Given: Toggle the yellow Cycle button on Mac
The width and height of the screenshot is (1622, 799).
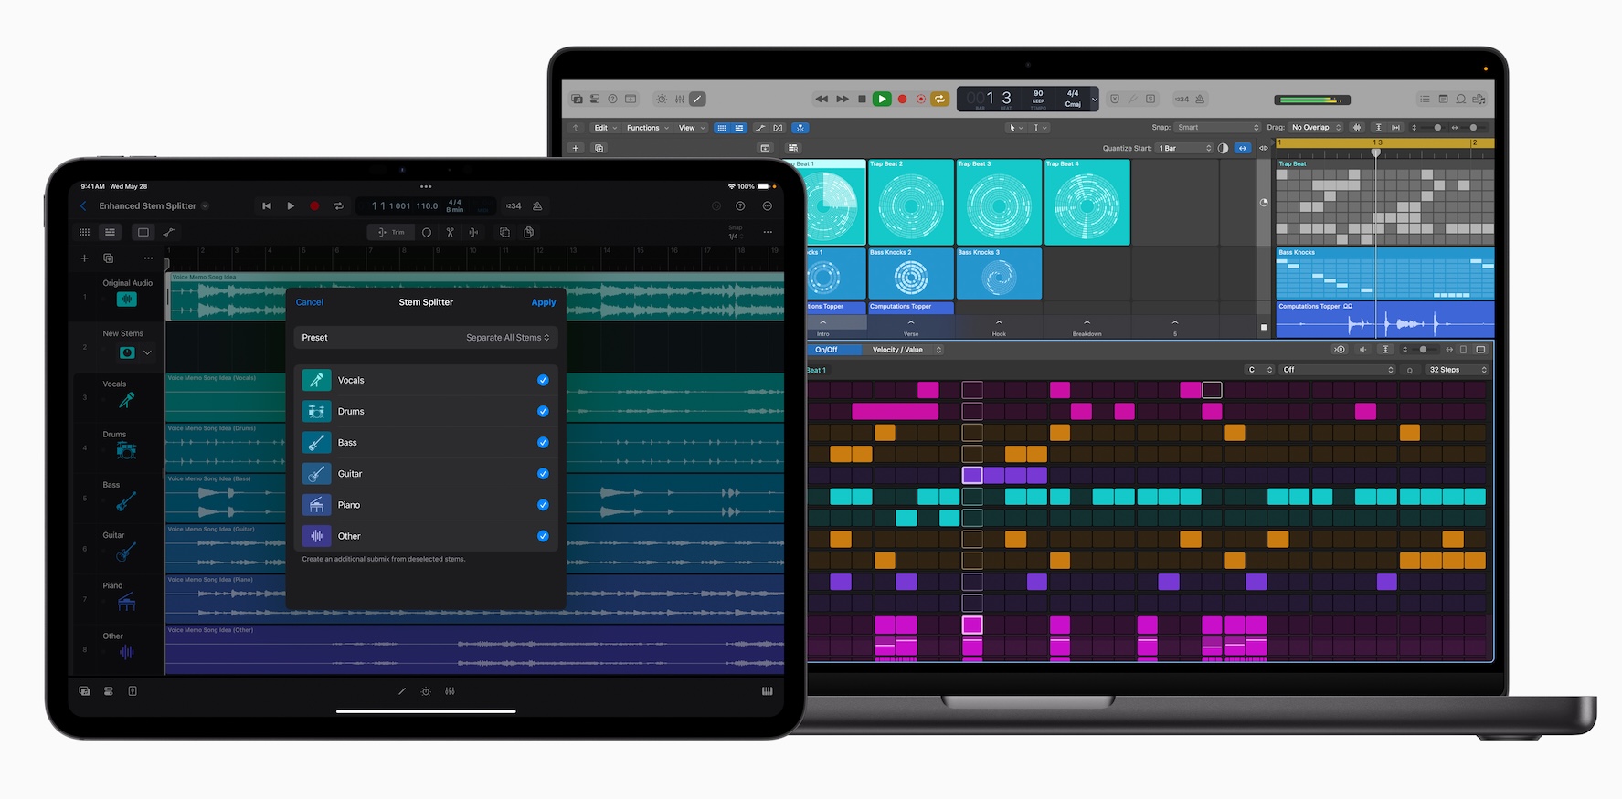Looking at the screenshot, I should pos(939,99).
